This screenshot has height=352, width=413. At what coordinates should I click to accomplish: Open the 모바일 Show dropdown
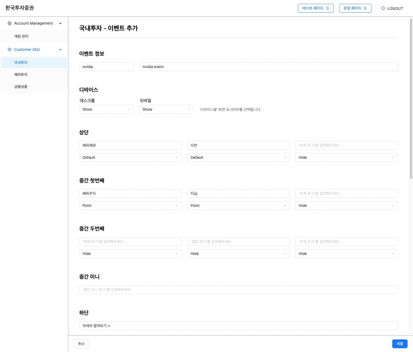click(166, 109)
